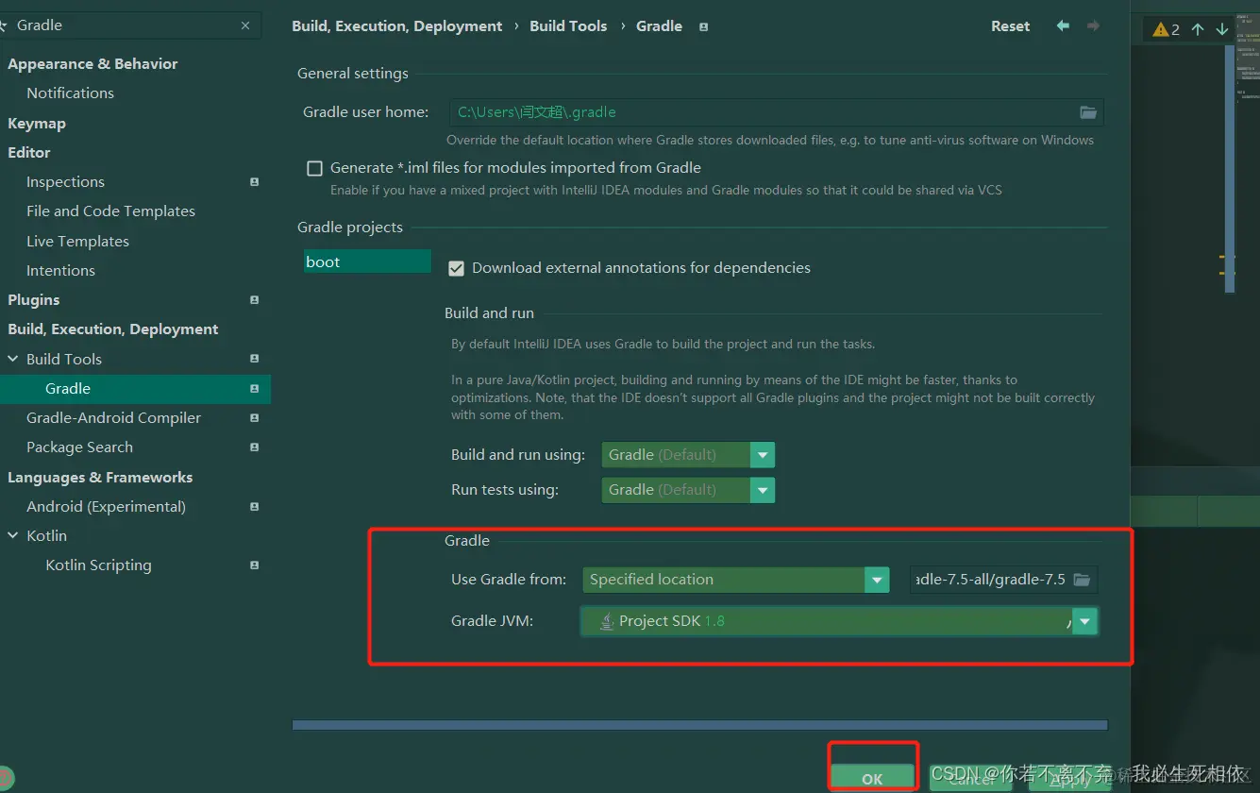Click the project icon on Plugins row
The width and height of the screenshot is (1260, 793).
click(254, 300)
